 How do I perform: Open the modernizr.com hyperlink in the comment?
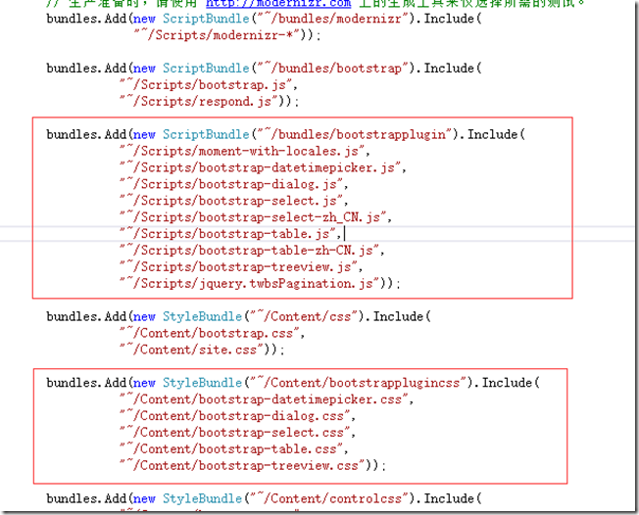click(x=278, y=3)
